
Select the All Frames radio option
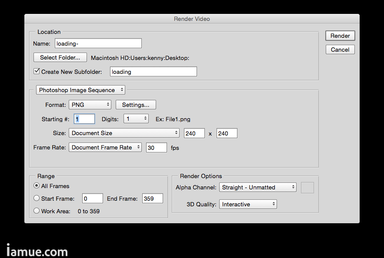click(37, 185)
